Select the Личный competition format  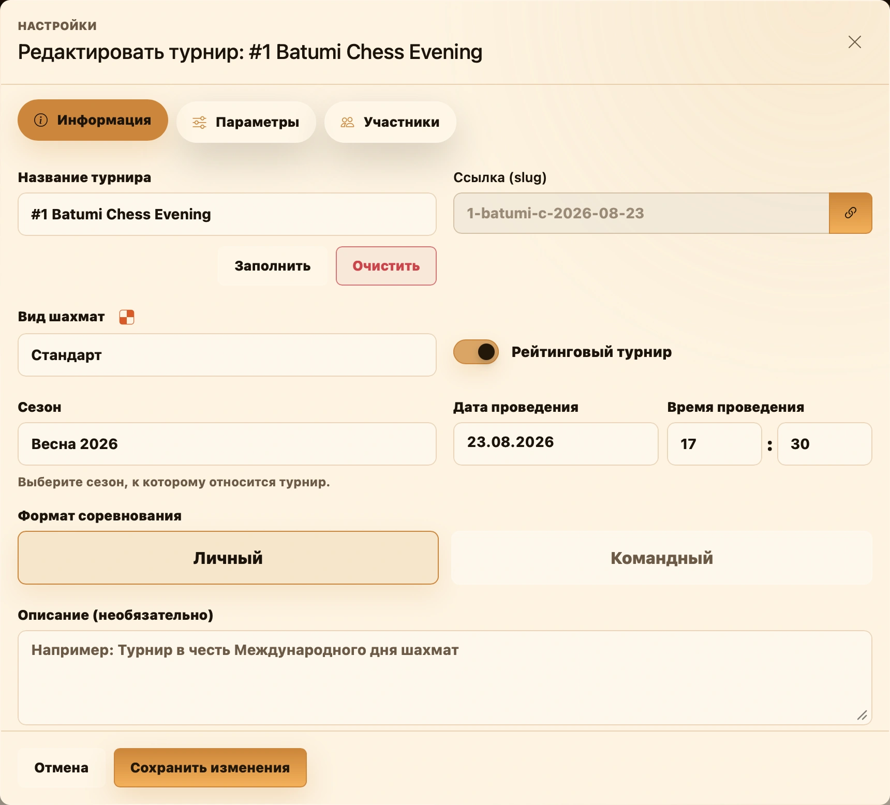(228, 558)
